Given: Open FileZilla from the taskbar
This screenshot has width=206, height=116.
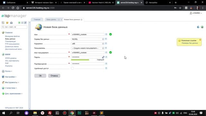Looking at the screenshot, I should [50, 113].
